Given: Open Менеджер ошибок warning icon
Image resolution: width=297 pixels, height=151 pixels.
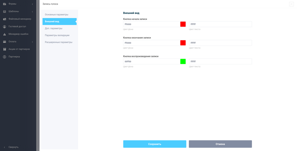Looking at the screenshot, I should click(5, 34).
